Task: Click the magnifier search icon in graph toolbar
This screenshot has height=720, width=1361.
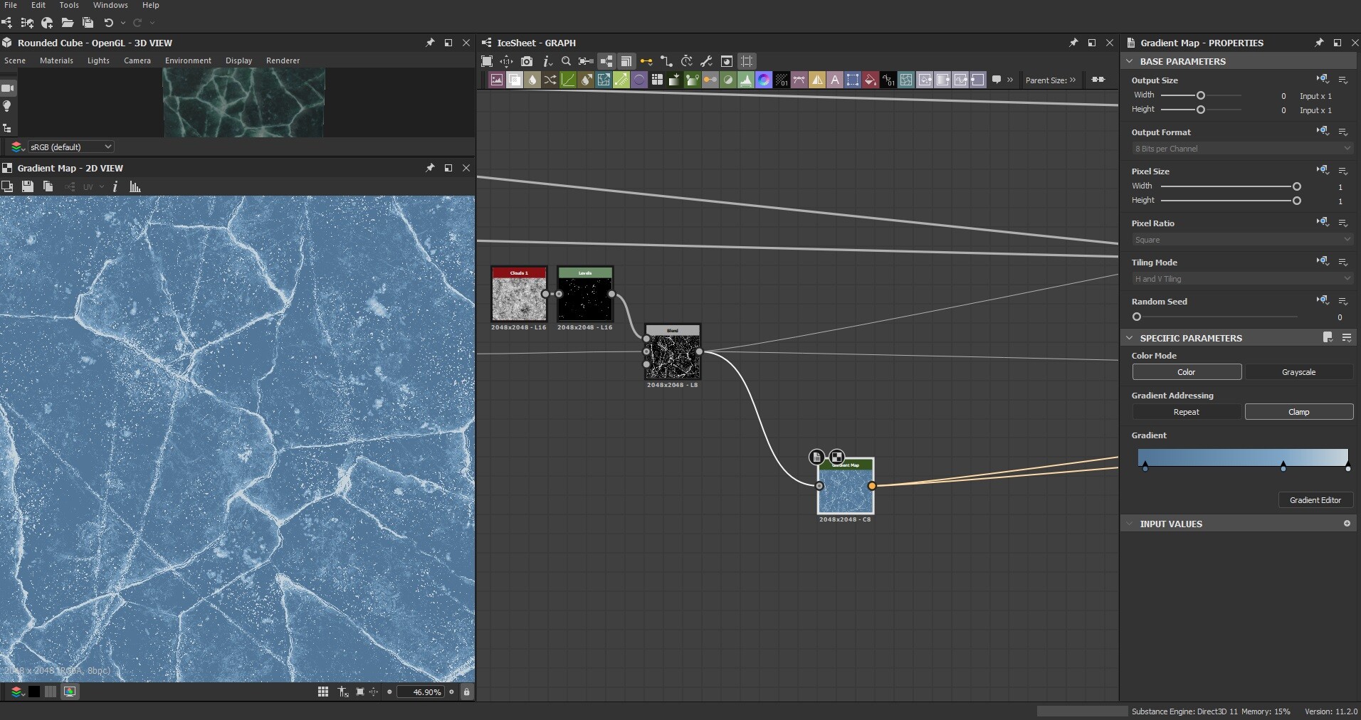Action: click(x=566, y=61)
